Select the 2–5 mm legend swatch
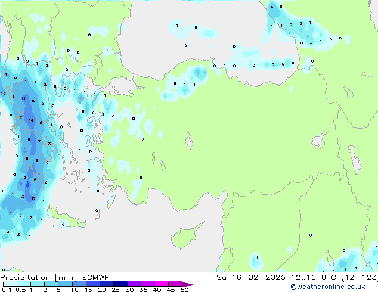 (51, 284)
